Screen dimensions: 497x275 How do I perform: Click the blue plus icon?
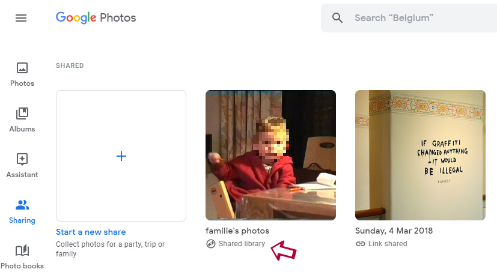tap(121, 156)
